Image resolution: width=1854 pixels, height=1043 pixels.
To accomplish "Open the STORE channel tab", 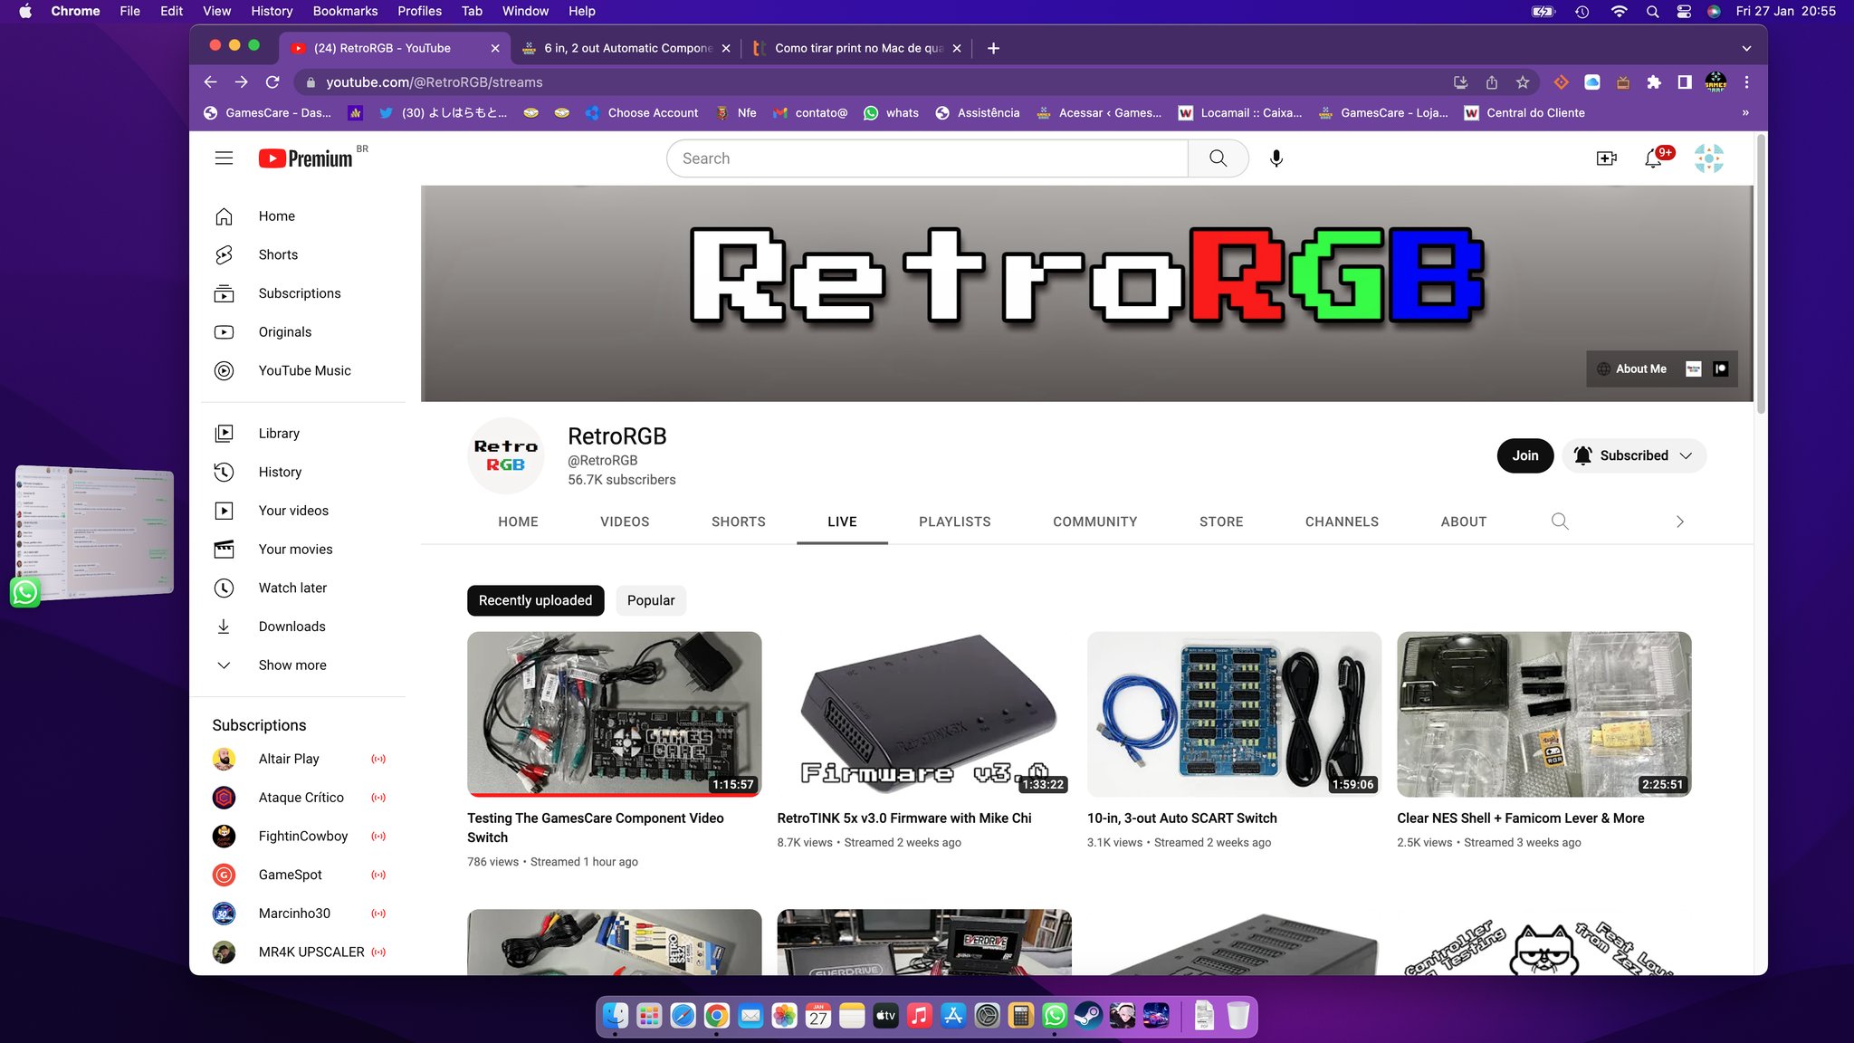I will 1221,521.
